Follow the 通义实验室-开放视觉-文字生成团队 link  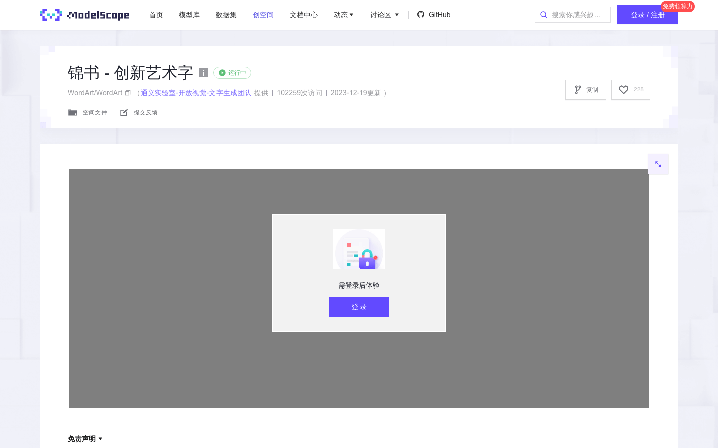coord(195,93)
